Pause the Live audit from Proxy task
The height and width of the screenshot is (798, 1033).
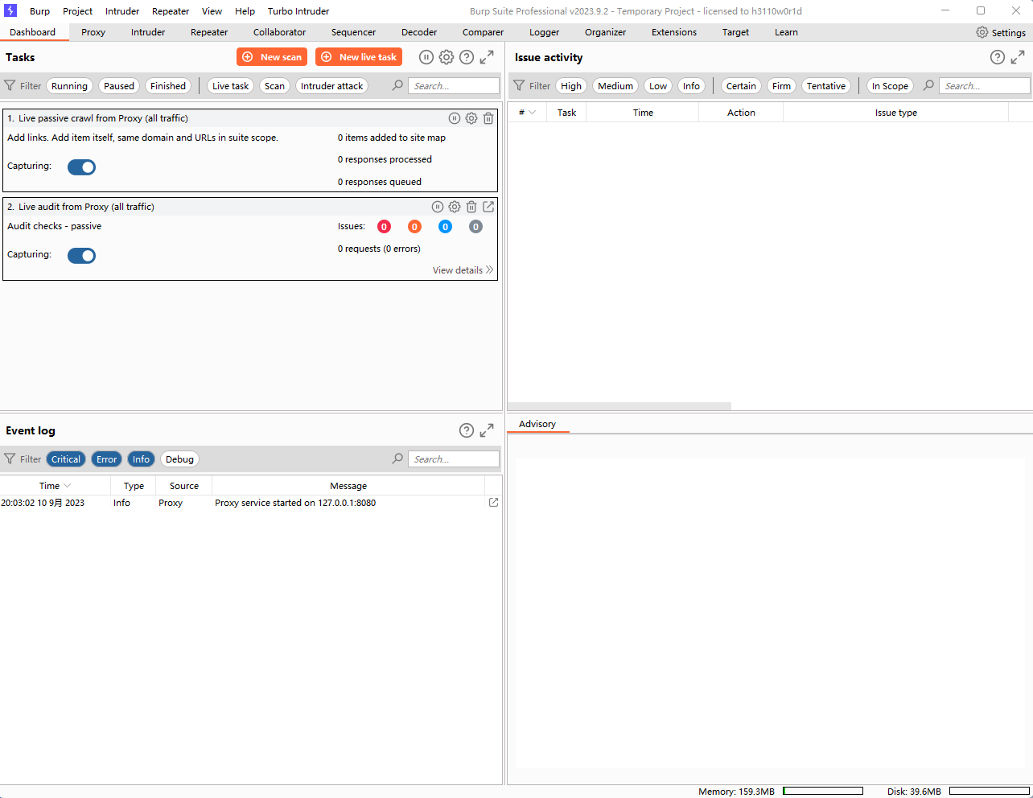click(x=438, y=207)
